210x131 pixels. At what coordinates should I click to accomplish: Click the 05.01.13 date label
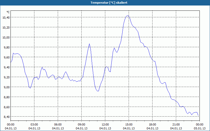click(199, 128)
